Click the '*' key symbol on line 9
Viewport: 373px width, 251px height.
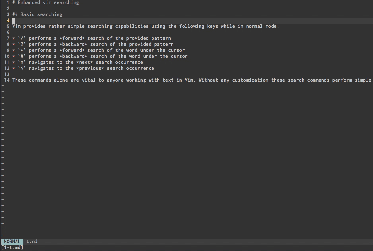pyautogui.click(x=21, y=50)
